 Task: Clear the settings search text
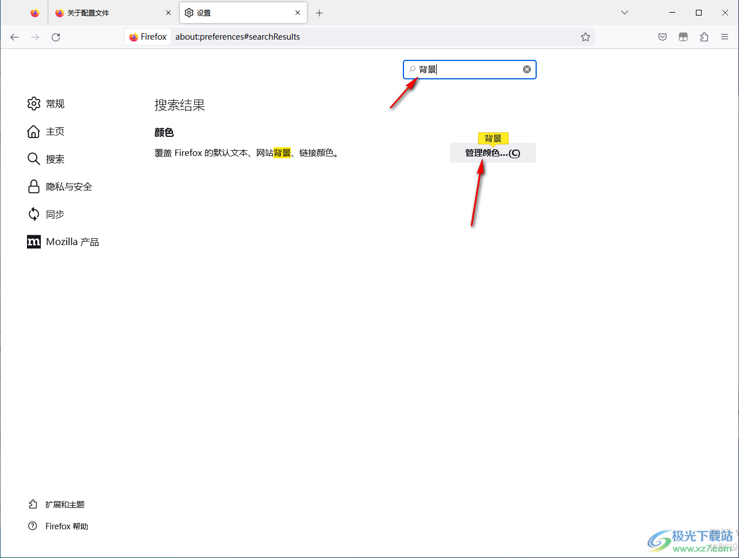[x=527, y=70]
